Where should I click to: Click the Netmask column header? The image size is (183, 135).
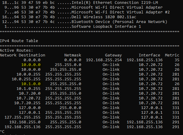pyautogui.click(x=73, y=55)
